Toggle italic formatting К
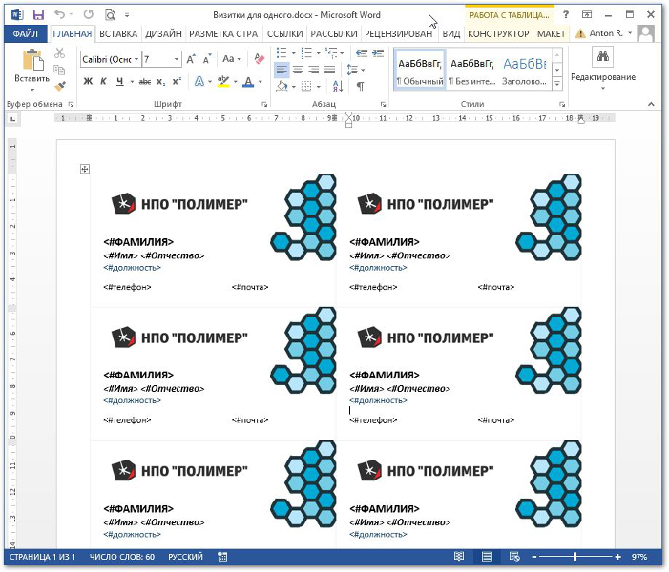 pyautogui.click(x=103, y=81)
